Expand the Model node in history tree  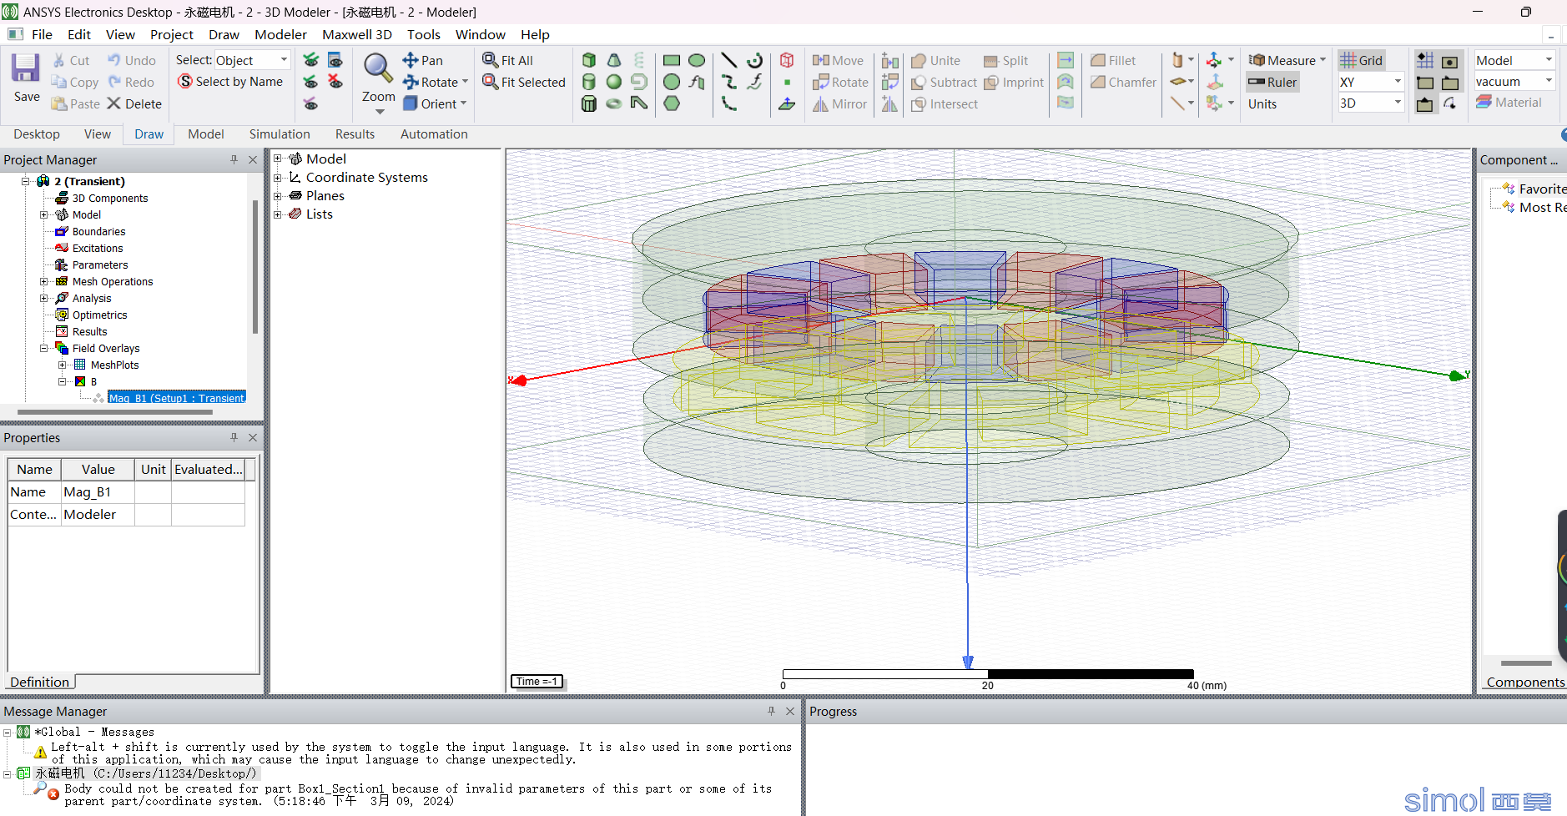(x=278, y=159)
